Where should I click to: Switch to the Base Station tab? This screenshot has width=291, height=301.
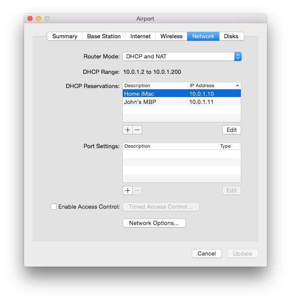104,36
